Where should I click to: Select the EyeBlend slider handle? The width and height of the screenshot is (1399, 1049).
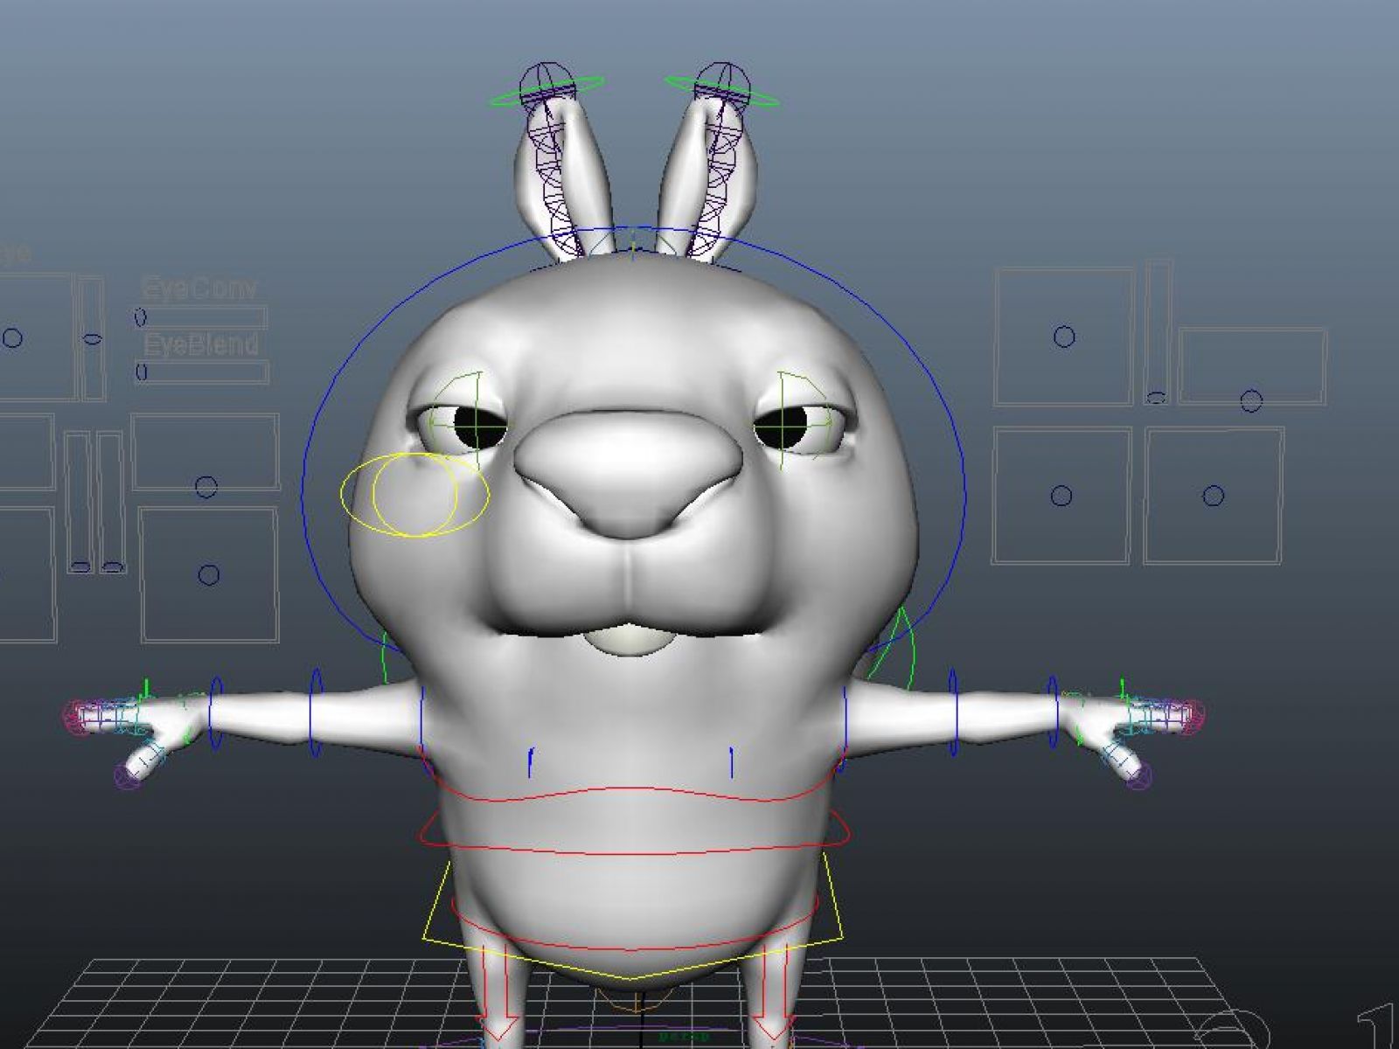tap(141, 372)
